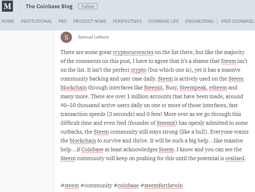Image resolution: width=255 pixels, height=192 pixels.
Task: Click the VISIT COINBASE link
Action: coord(238,21)
